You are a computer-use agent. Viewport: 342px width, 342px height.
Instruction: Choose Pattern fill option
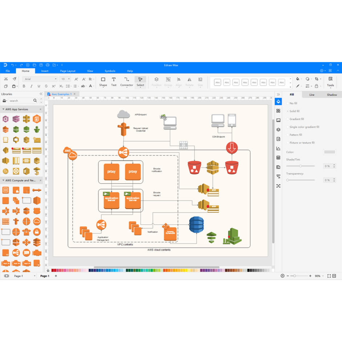(x=294, y=135)
